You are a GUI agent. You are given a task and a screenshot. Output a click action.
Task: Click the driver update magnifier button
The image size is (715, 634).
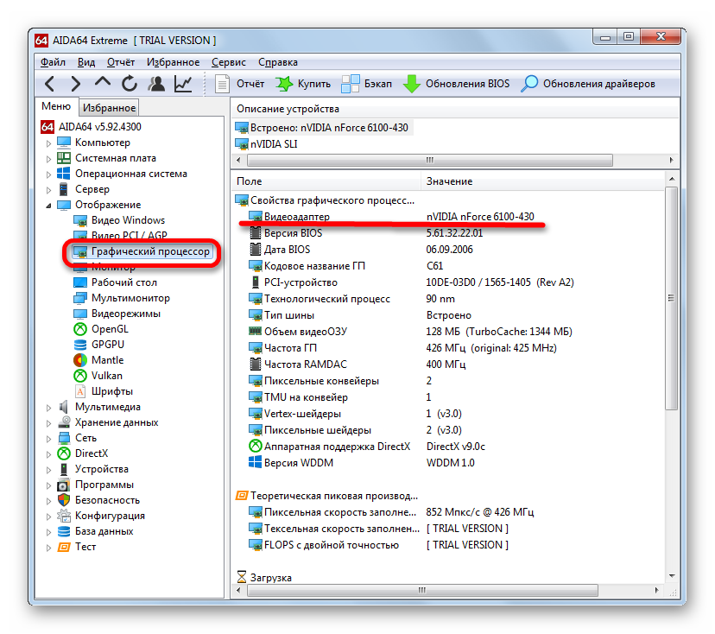(x=589, y=84)
